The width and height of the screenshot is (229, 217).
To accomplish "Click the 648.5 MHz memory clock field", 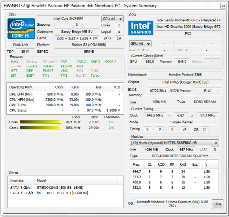I will pyautogui.click(x=155, y=115).
